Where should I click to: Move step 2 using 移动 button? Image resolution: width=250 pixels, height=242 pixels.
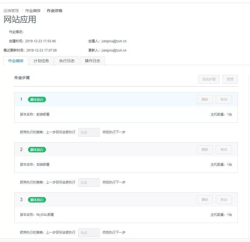224,150
